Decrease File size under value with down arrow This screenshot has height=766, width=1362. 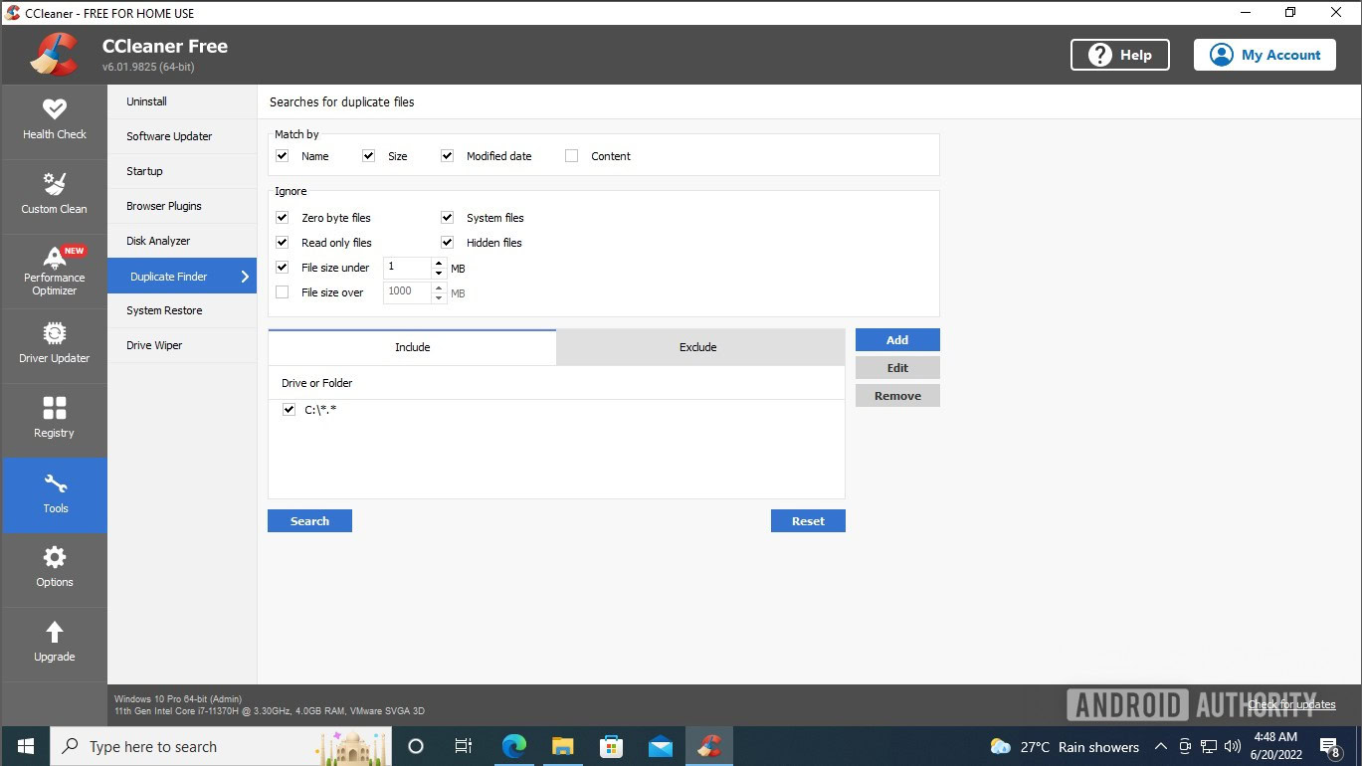click(x=439, y=273)
